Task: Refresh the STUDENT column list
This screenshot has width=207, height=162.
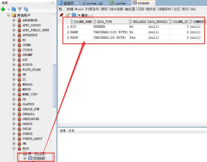Action: point(74,15)
